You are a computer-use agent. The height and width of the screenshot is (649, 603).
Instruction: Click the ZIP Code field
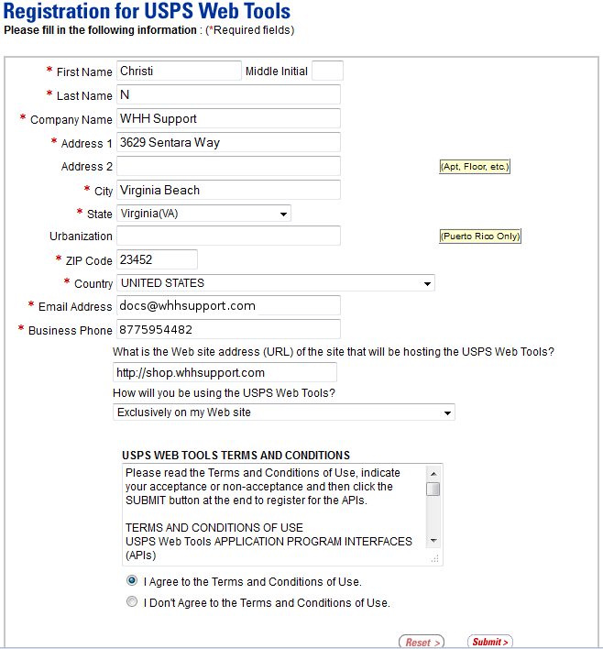click(x=157, y=260)
